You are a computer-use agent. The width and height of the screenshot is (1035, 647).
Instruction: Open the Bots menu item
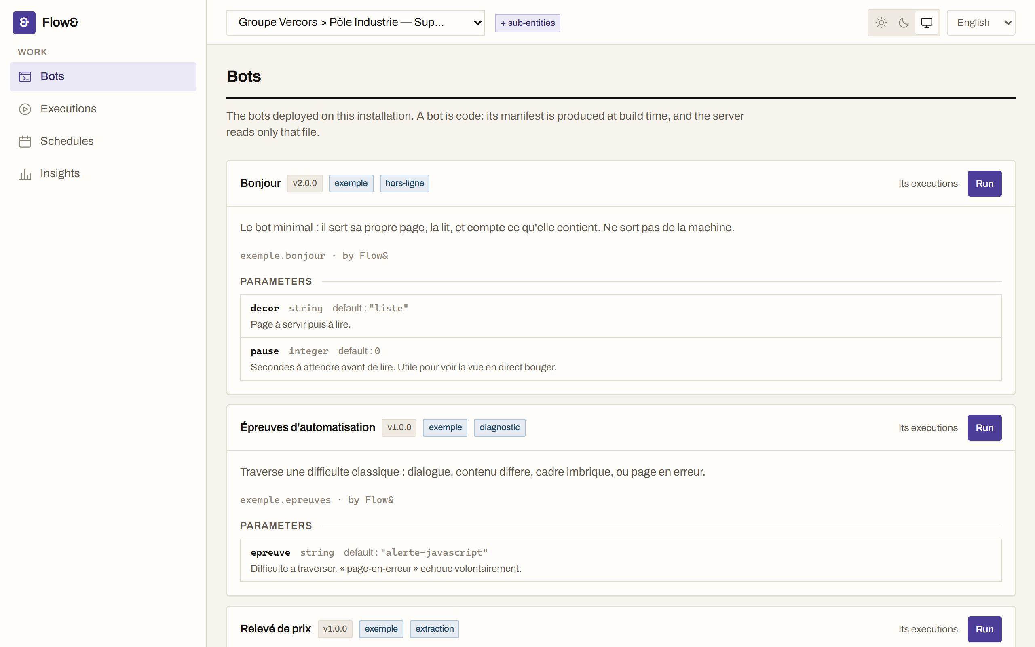click(x=103, y=76)
